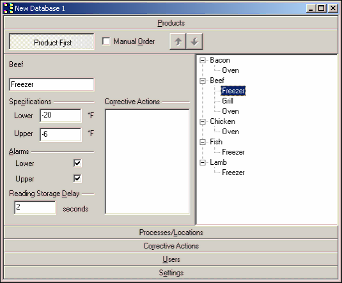Select Freezer under Lamb in tree
The width and height of the screenshot is (342, 283).
pos(233,172)
